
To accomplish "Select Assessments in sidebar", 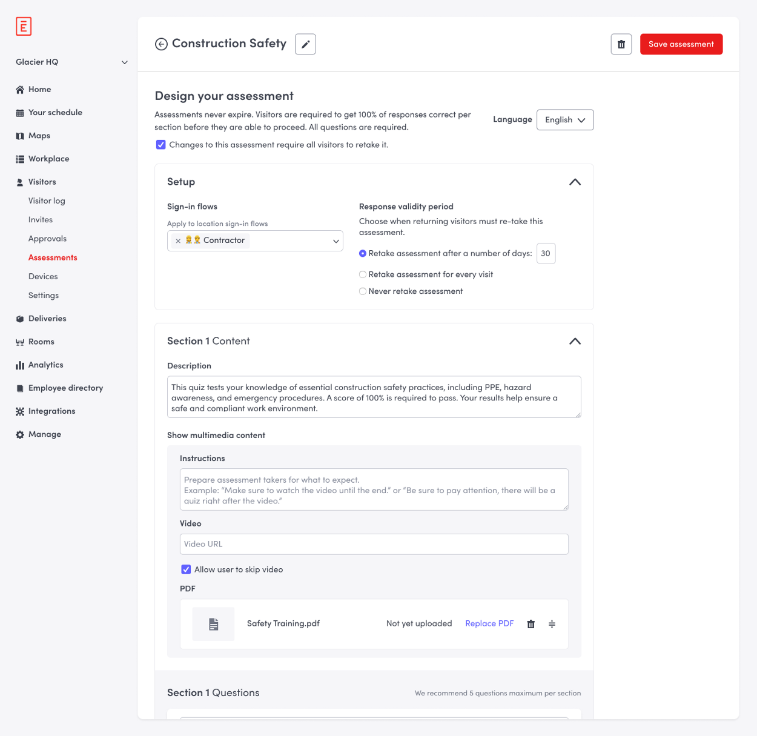I will tap(53, 257).
